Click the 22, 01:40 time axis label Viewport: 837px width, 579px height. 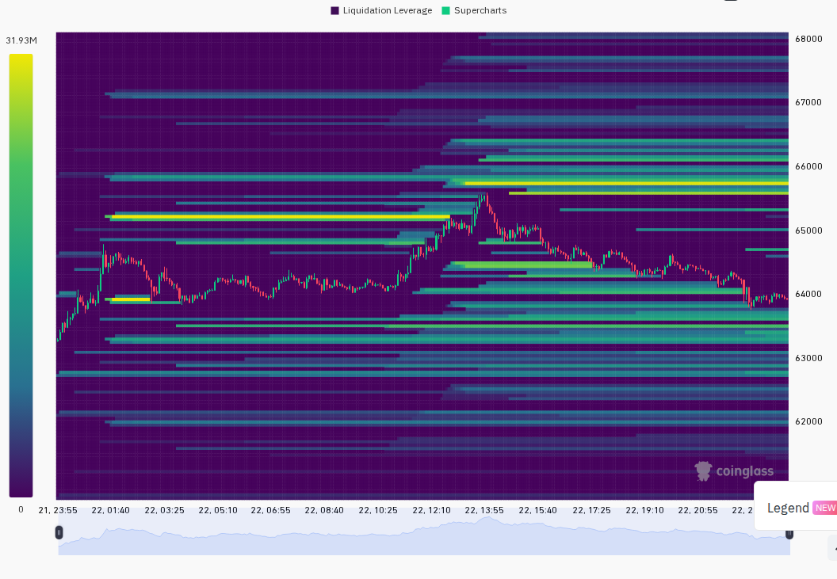click(110, 510)
